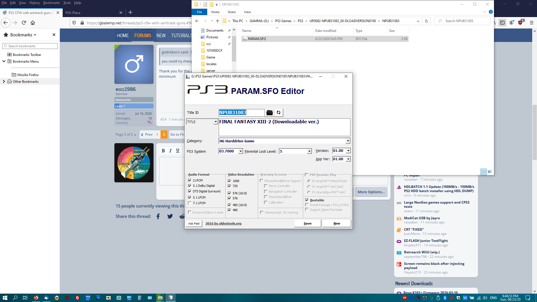The image size is (537, 302).
Task: Open the TITLE field dropdown
Action: 216,122
